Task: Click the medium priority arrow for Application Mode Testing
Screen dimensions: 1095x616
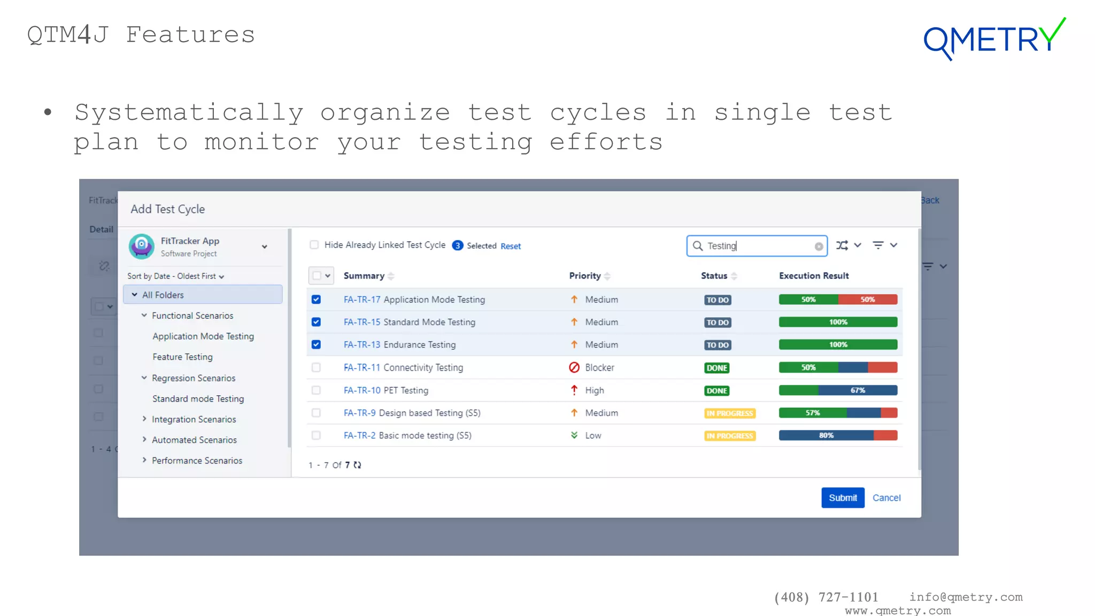Action: coord(574,299)
